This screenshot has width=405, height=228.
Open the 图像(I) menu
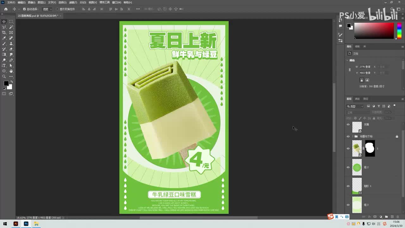tap(31, 3)
